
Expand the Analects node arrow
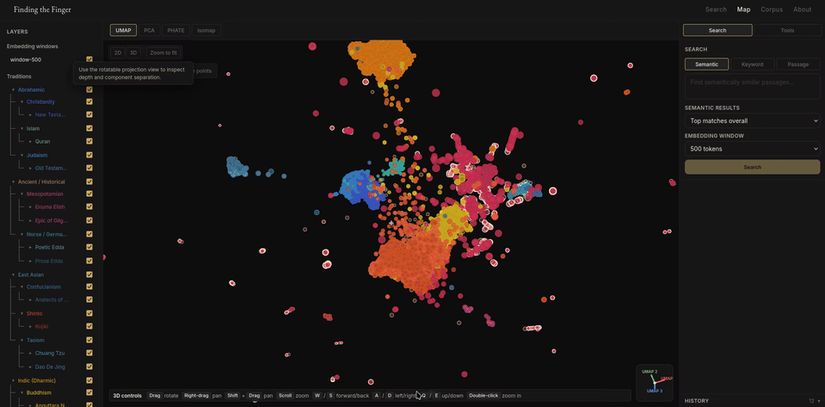click(x=30, y=299)
